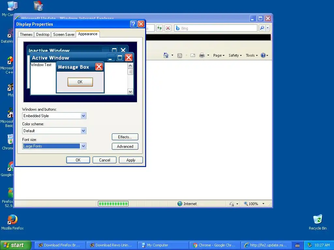Click the search magnifier icon
The height and width of the screenshot is (250, 334).
coord(262,28)
